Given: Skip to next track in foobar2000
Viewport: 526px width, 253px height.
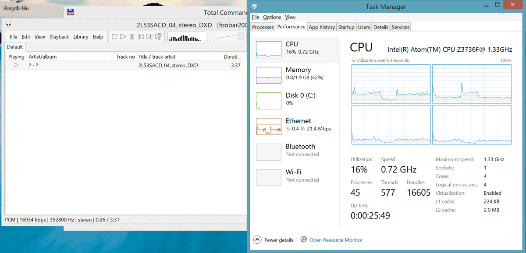Looking at the screenshot, I should [x=149, y=37].
